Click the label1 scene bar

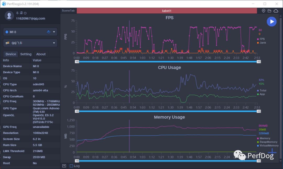167,11
